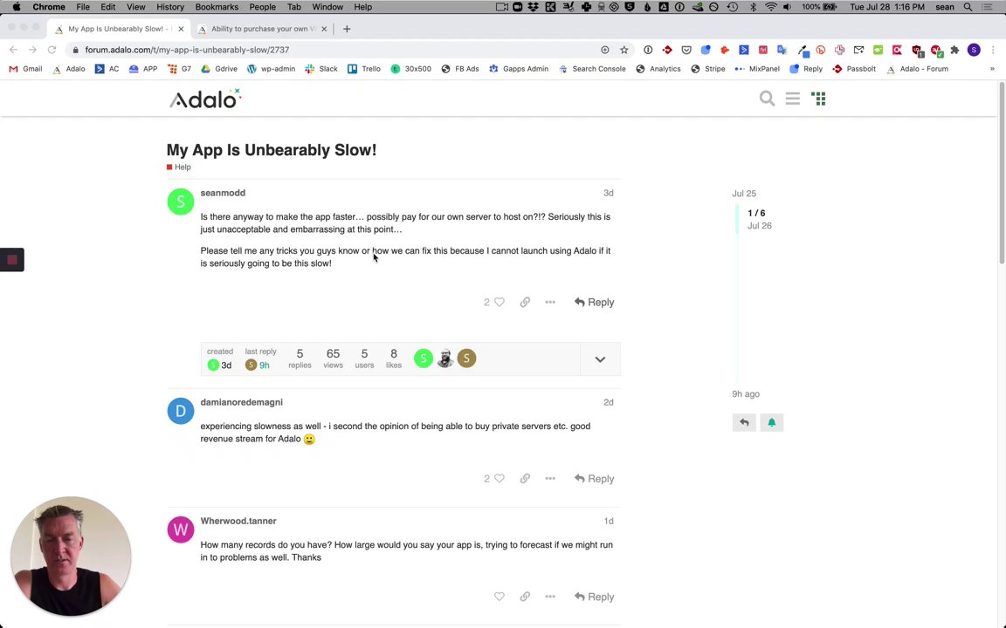
Task: Click the browser back arrow
Action: pos(13,50)
